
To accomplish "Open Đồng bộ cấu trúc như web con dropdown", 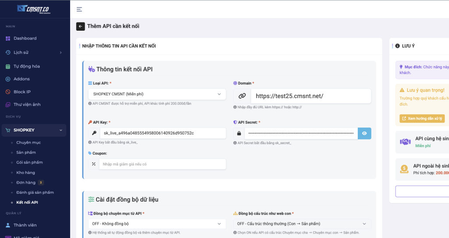I will (x=302, y=224).
